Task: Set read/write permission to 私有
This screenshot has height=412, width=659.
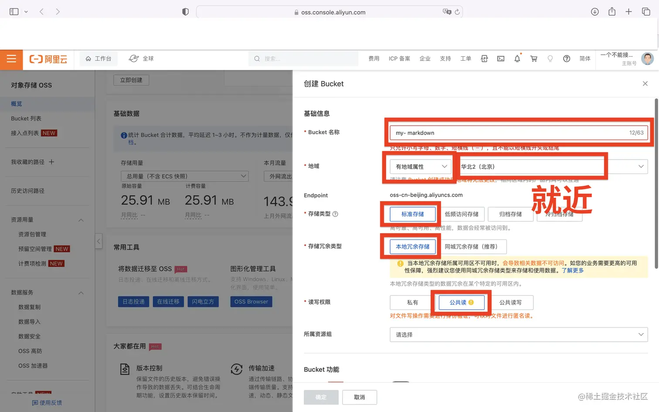Action: pyautogui.click(x=412, y=302)
